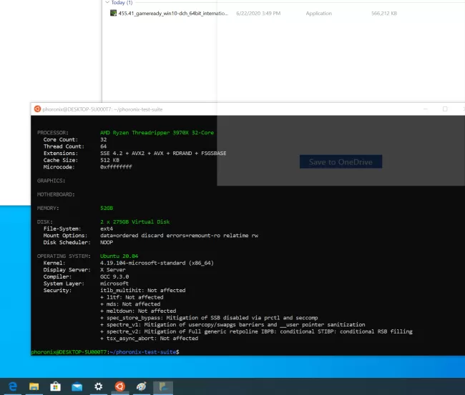The height and width of the screenshot is (395, 465).
Task: Click Save to OneDrive button
Action: pyautogui.click(x=341, y=161)
